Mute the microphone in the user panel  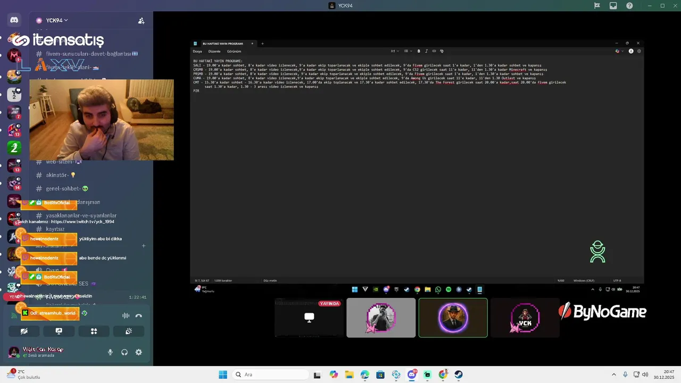tap(111, 352)
